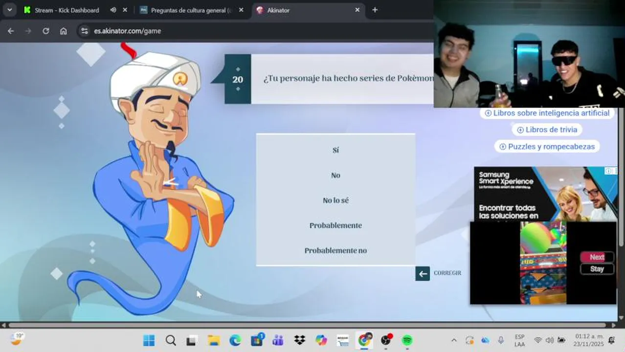Open OBS Studio from the taskbar
The width and height of the screenshot is (625, 352).
coord(386,340)
